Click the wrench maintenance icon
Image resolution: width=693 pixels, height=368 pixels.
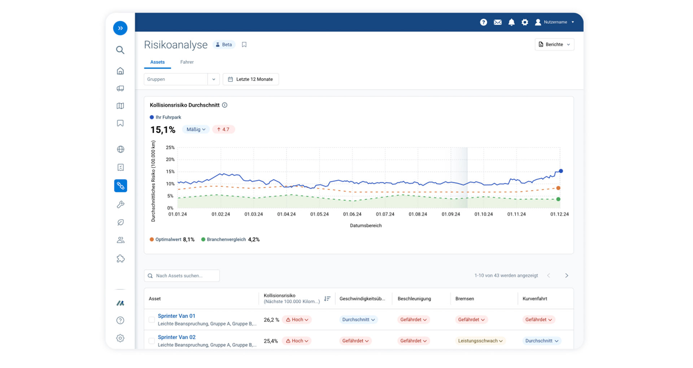(120, 205)
